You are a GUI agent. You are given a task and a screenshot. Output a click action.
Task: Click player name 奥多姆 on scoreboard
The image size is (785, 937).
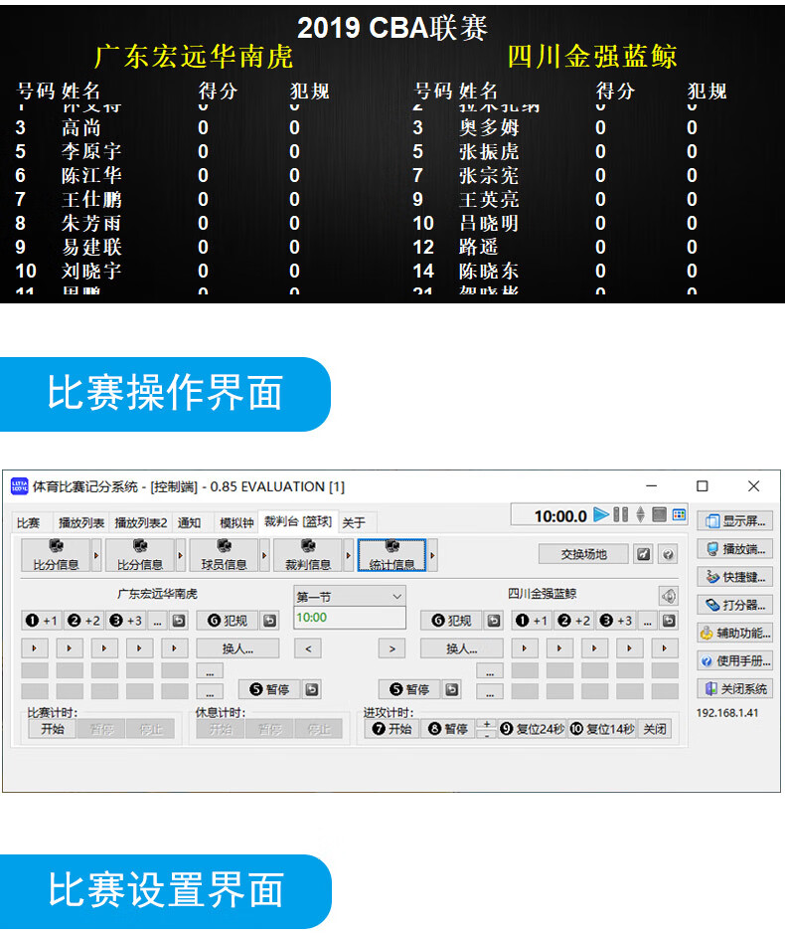[x=490, y=127]
